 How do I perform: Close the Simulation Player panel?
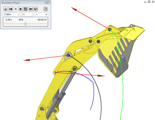click(47, 3)
